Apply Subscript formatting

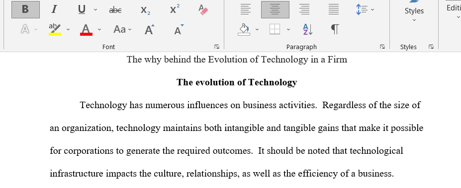click(x=145, y=10)
